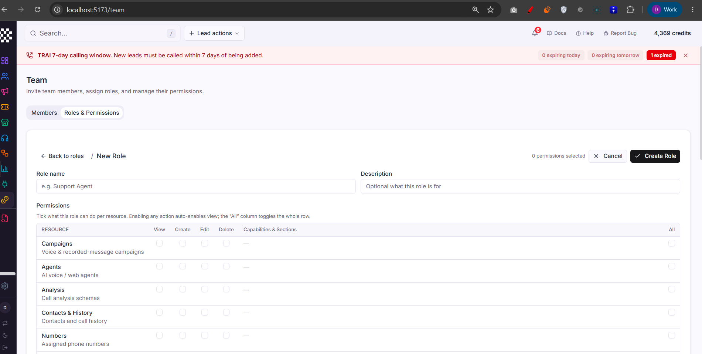Click the D user avatar in sidebar
Viewport: 702px width, 354px height.
point(5,308)
